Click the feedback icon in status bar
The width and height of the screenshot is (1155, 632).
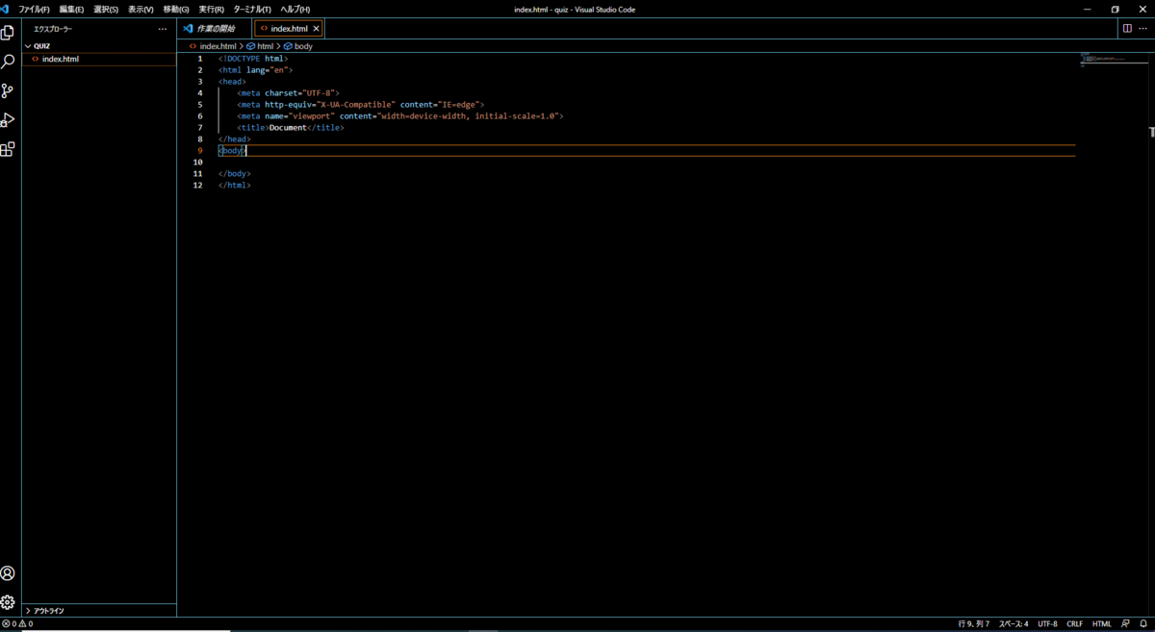pos(1125,623)
